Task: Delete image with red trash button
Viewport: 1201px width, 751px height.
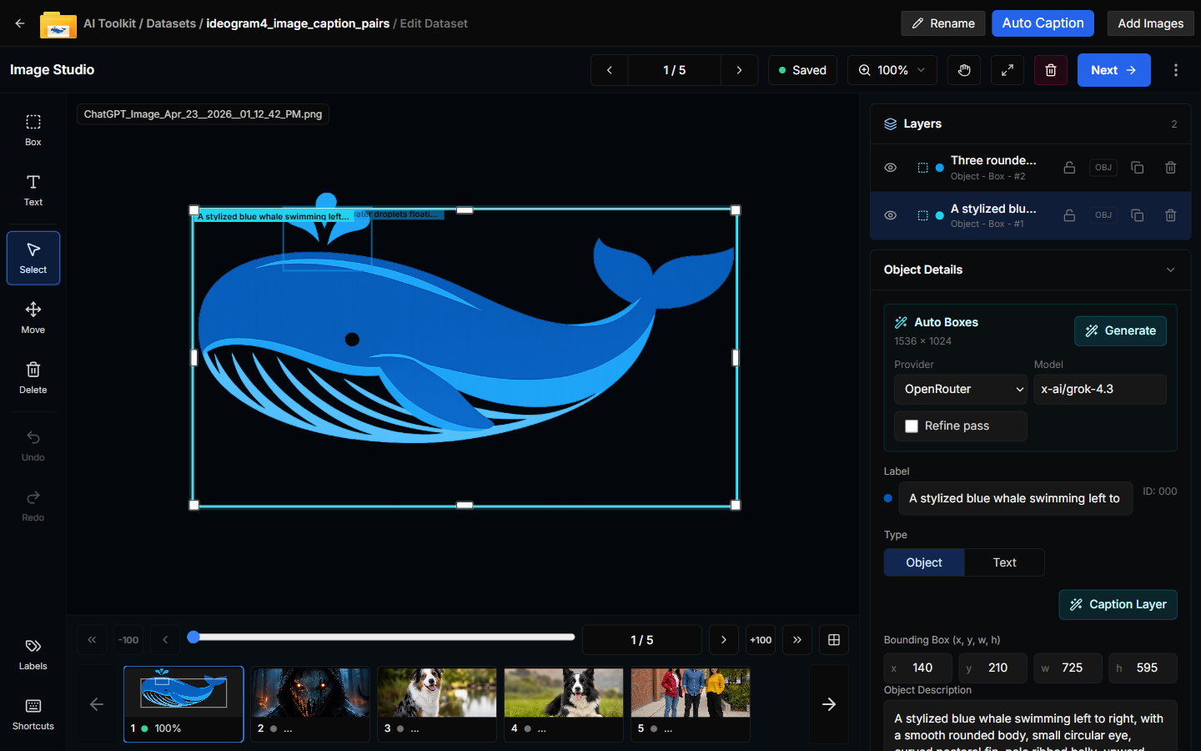Action: pos(1051,70)
